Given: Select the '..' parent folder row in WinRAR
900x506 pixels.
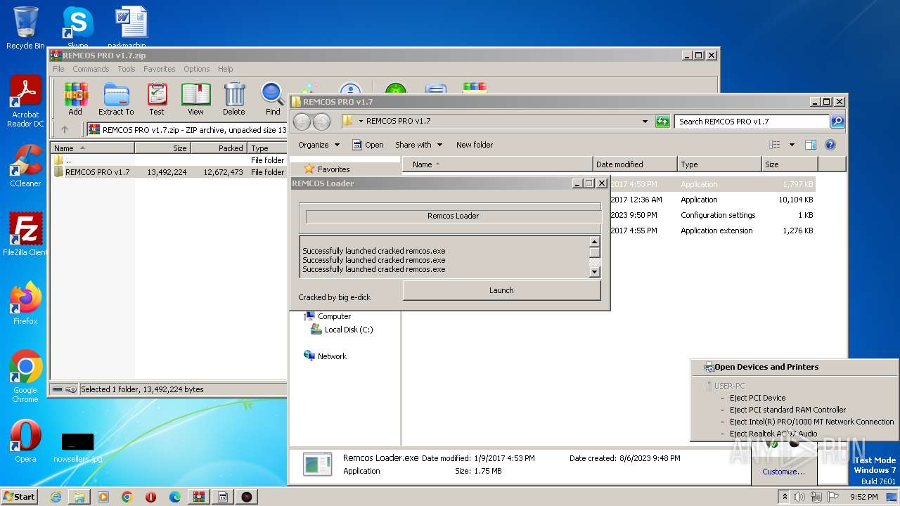Looking at the screenshot, I should 169,160.
